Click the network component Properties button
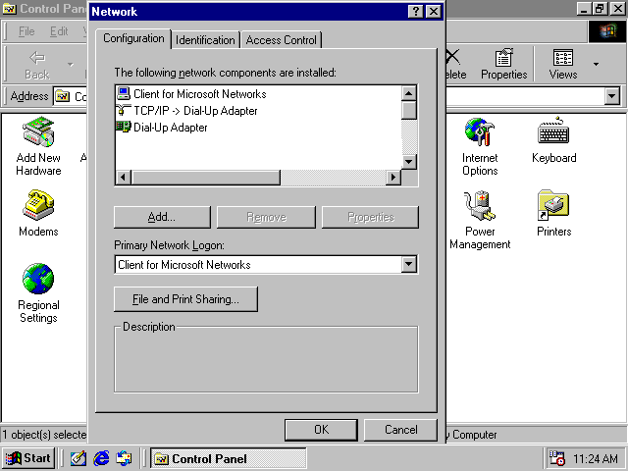 point(371,217)
